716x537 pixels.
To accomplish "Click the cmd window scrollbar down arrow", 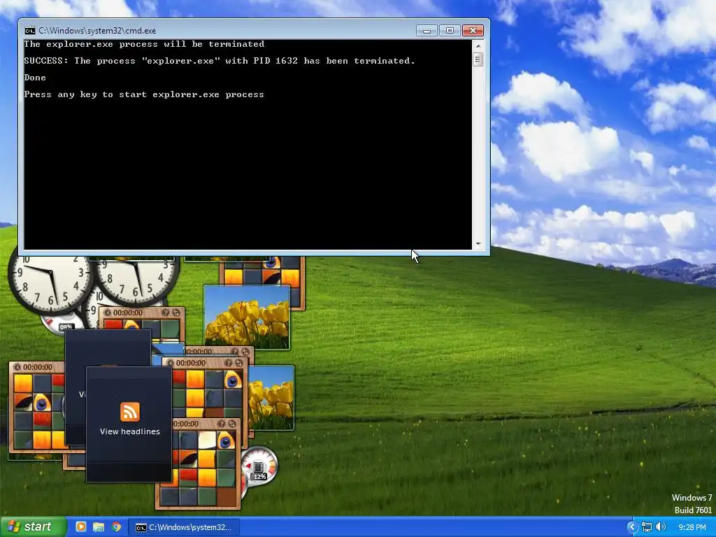I will (478, 244).
